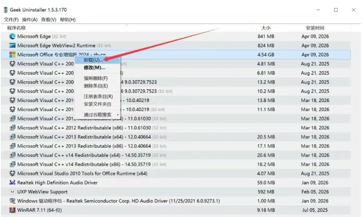Select the WinRAR 7.11 (64-位) entry
Screen dimensions: 363x217
coord(39,210)
